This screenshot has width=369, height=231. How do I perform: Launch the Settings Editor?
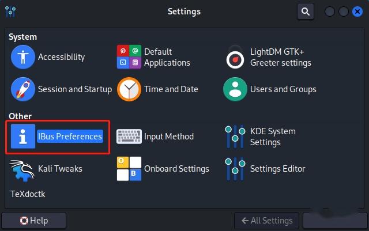point(235,169)
